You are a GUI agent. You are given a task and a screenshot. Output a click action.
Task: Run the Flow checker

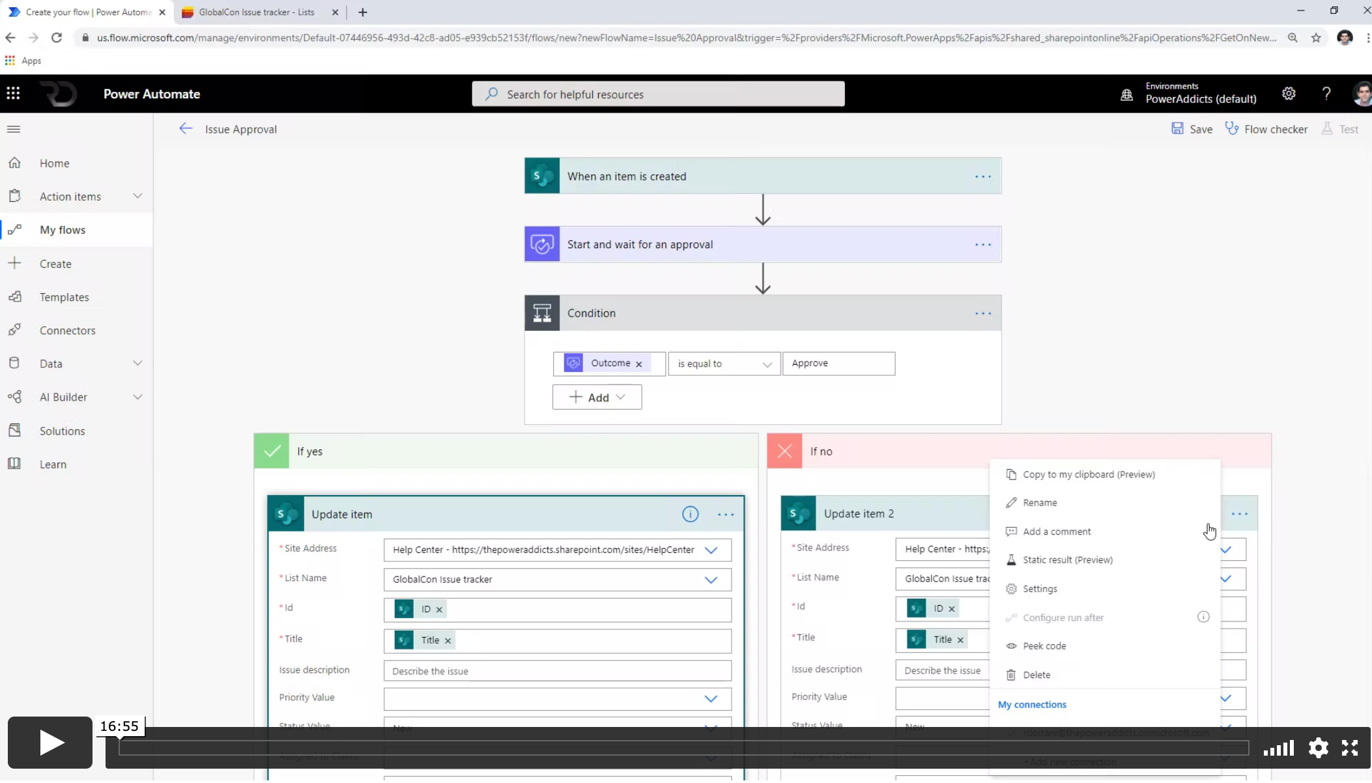pos(1266,129)
